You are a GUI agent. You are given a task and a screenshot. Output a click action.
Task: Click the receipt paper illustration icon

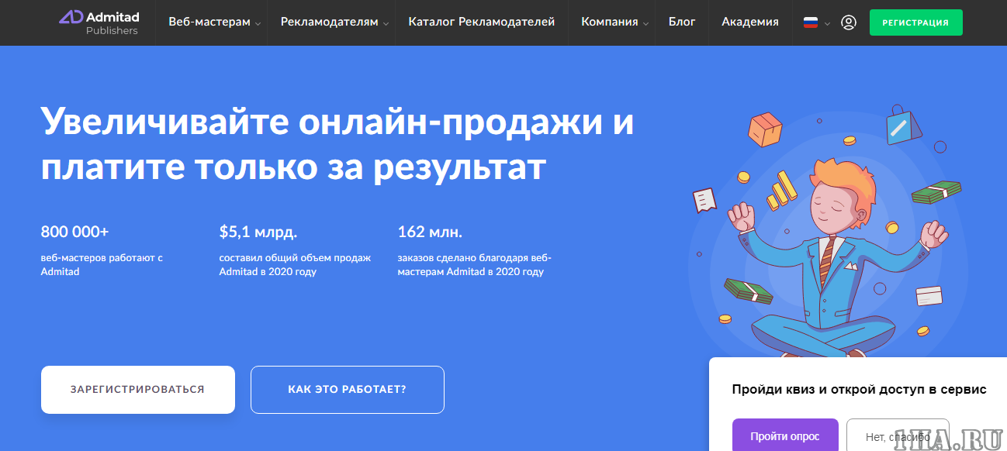tap(704, 200)
